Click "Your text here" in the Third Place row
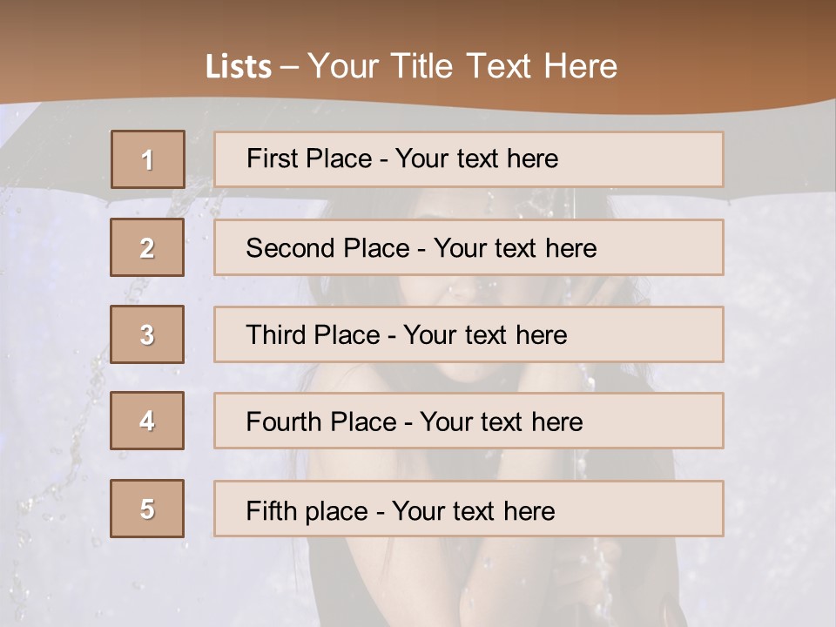836x627 pixels. [485, 334]
